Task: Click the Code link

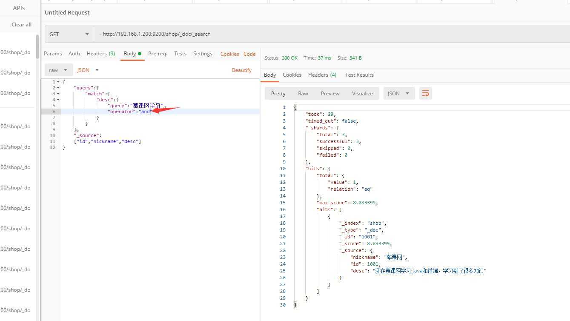Action: pyautogui.click(x=249, y=54)
